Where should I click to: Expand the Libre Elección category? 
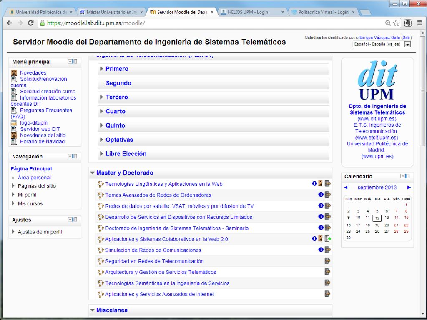coord(102,154)
